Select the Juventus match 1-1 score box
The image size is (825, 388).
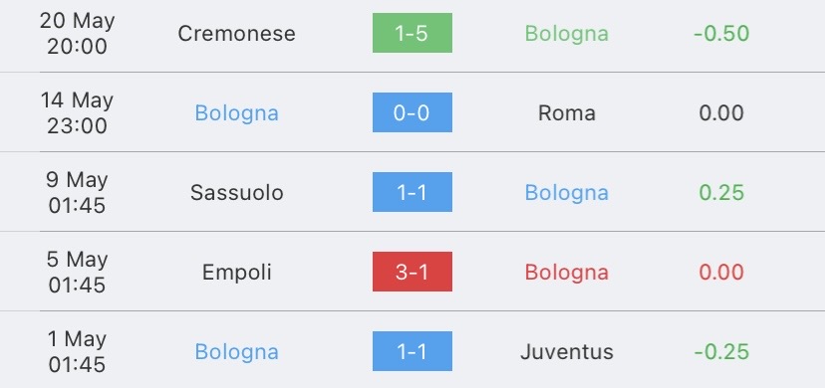click(412, 351)
